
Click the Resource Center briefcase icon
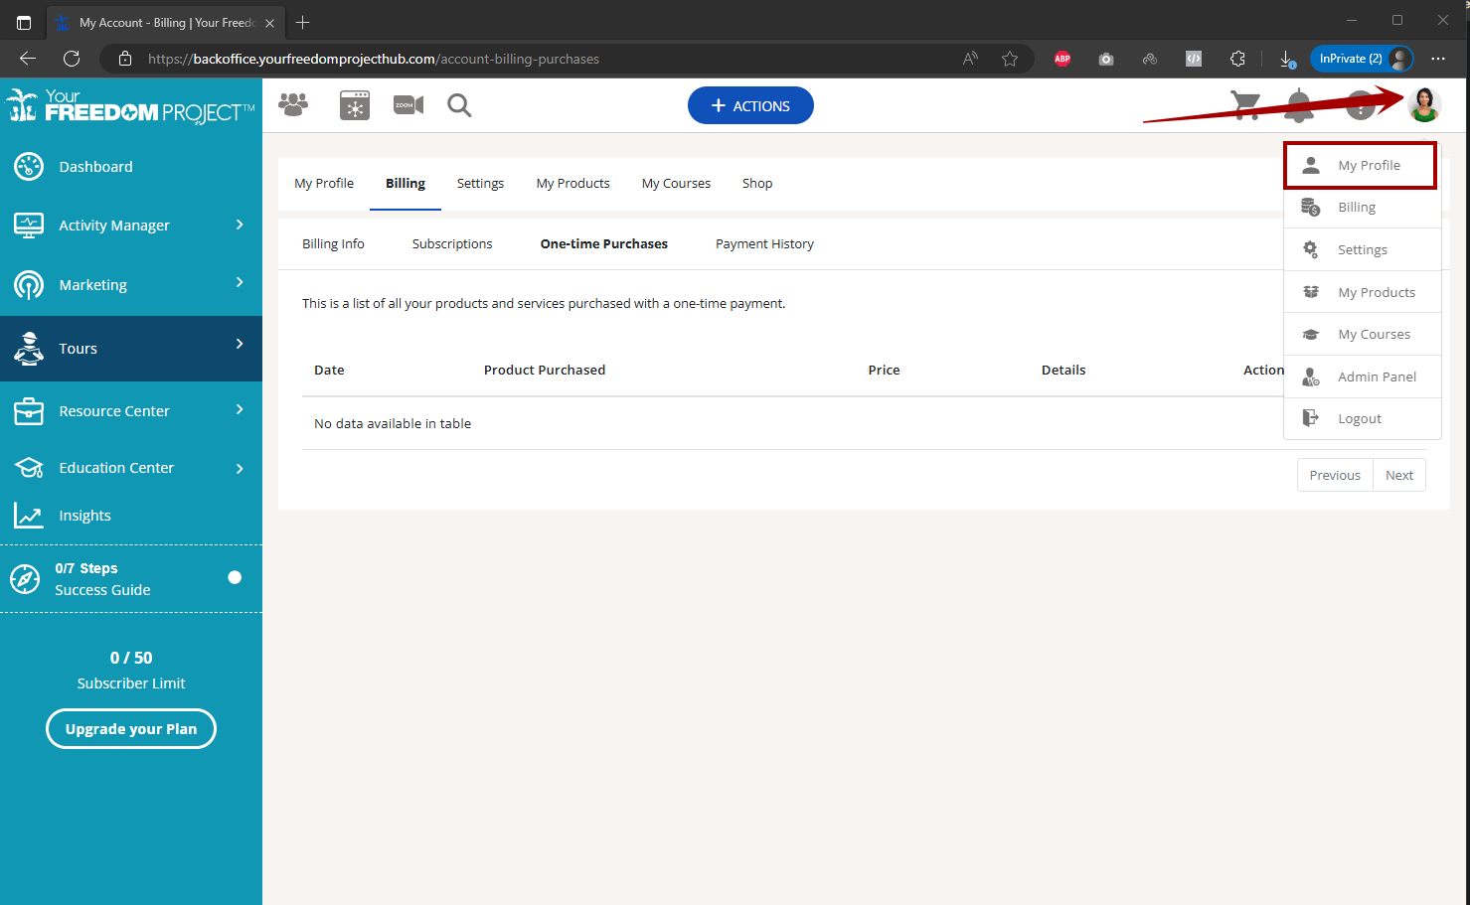point(29,411)
